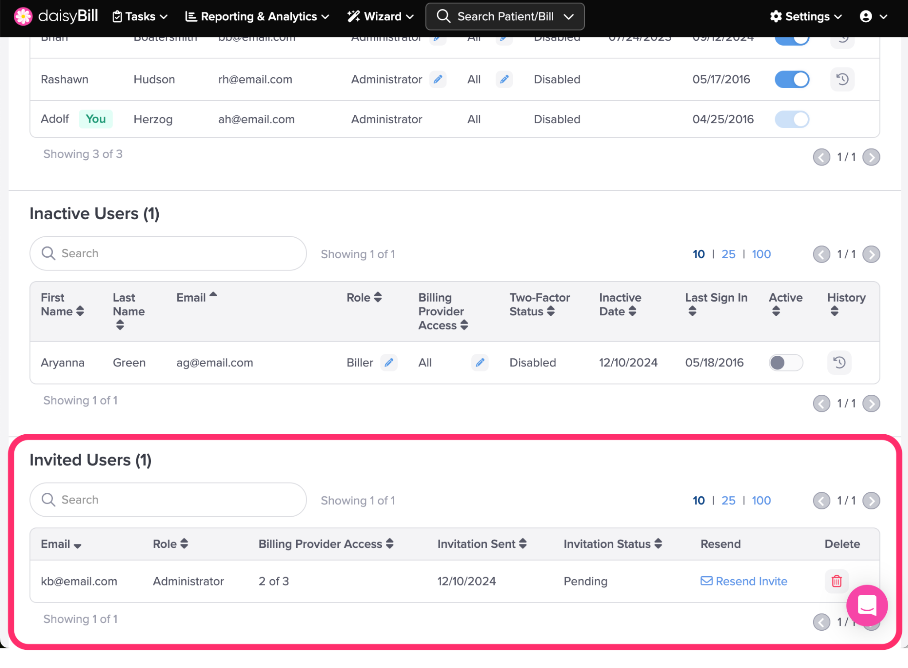
Task: Click the daisyBill logo
Action: 56,16
